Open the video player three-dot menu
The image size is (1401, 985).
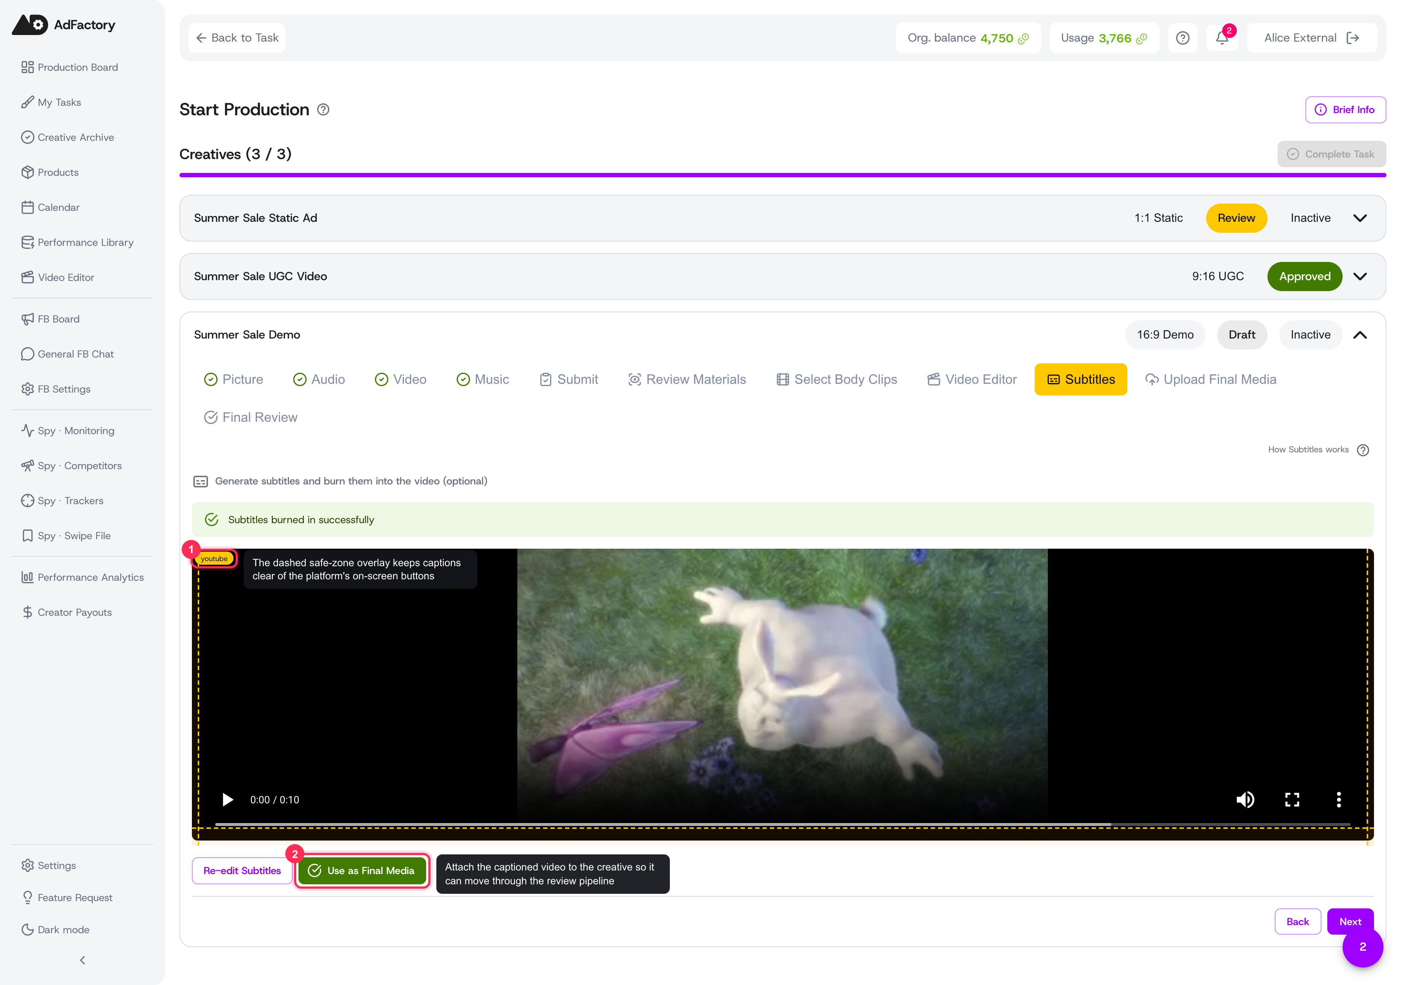pos(1339,799)
